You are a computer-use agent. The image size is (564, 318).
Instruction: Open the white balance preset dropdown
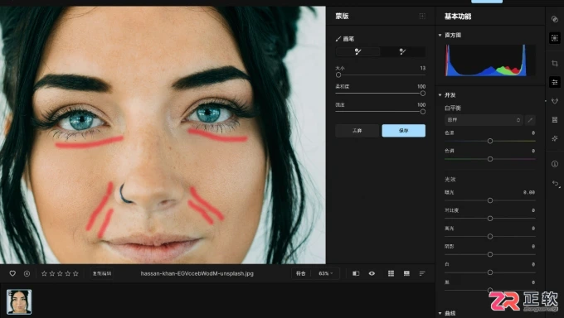pyautogui.click(x=484, y=120)
